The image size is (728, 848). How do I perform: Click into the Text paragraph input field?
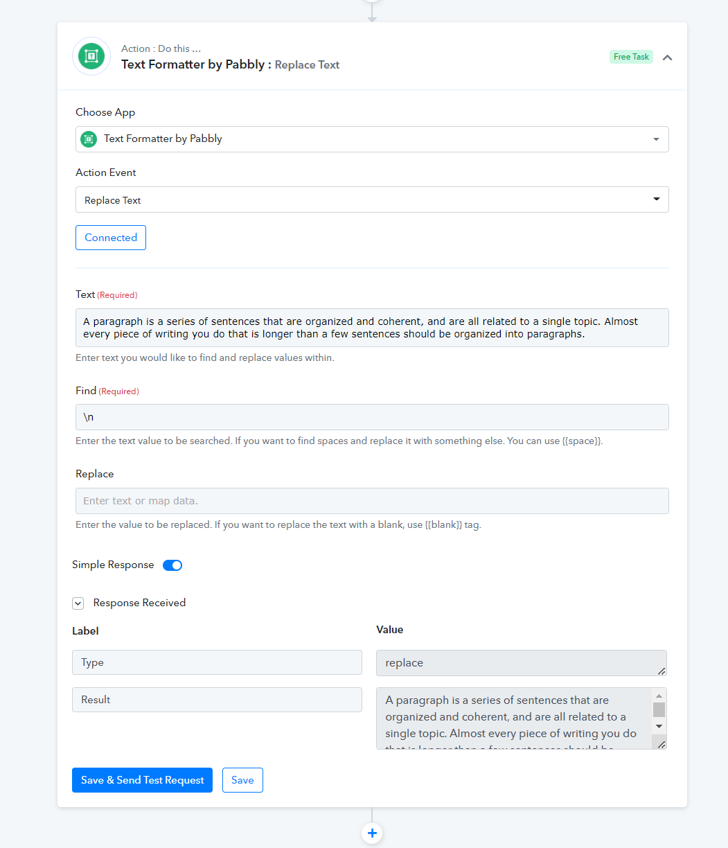(372, 328)
